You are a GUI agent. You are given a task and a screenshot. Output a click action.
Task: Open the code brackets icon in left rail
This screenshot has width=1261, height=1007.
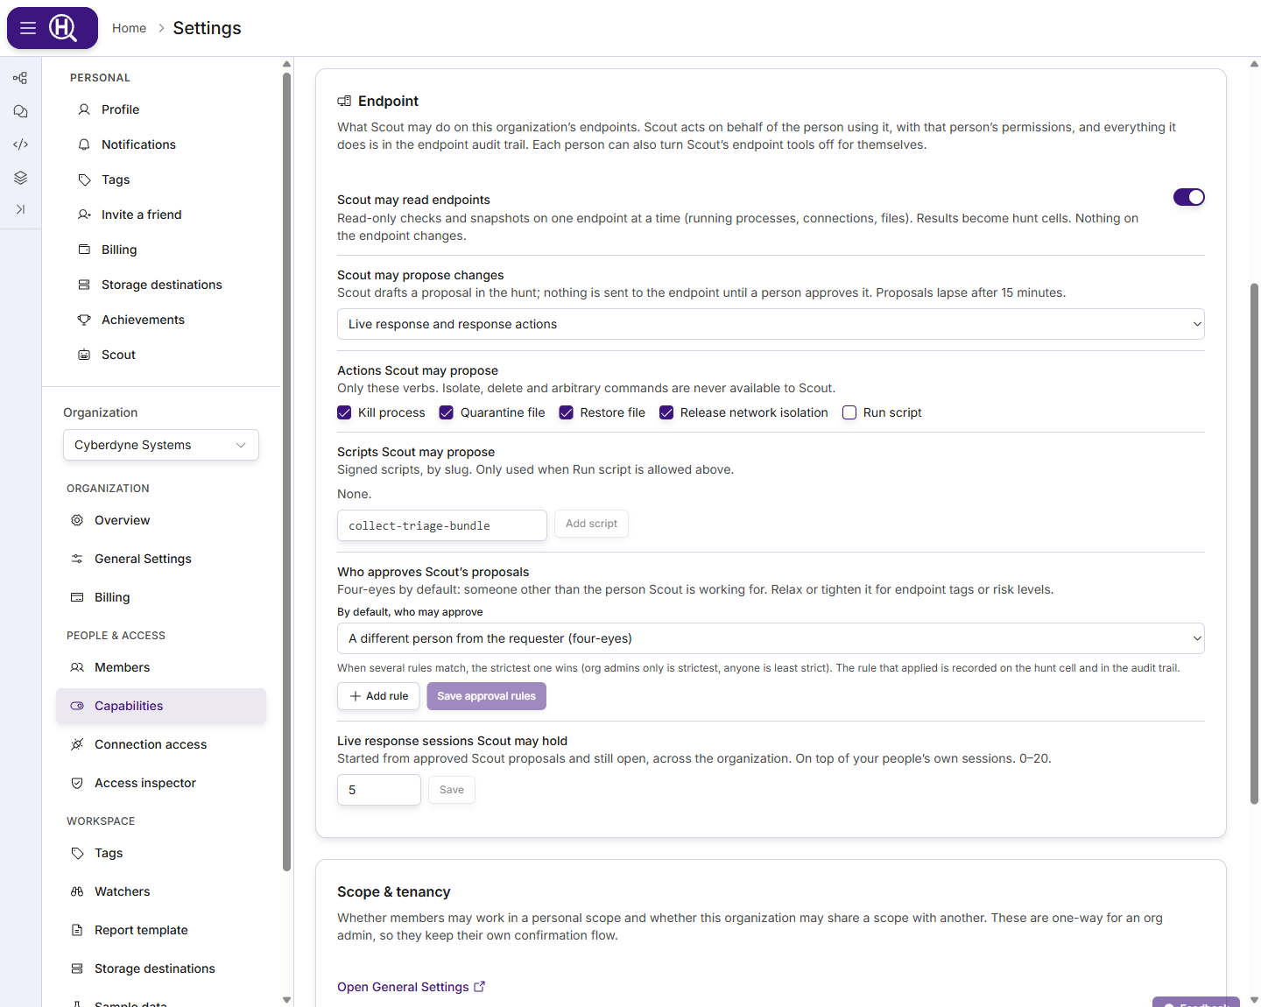(x=20, y=144)
